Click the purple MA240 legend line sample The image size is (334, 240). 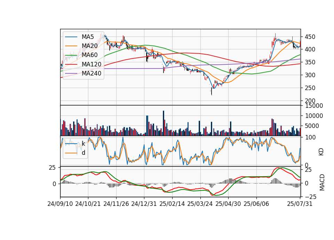(71, 73)
